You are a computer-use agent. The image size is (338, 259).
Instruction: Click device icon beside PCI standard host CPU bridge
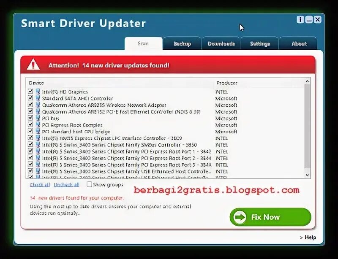coord(38,131)
